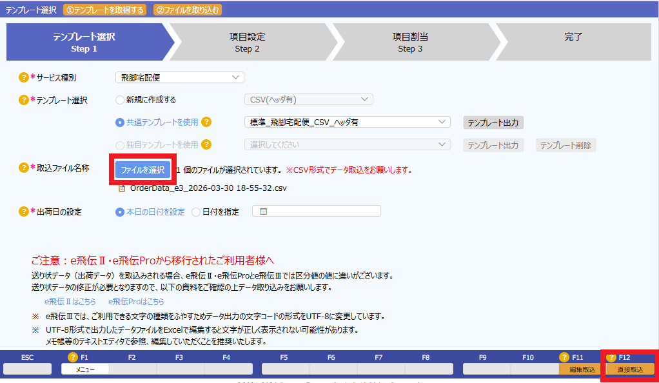Click the F12 help icon
The image size is (659, 383).
(611, 357)
